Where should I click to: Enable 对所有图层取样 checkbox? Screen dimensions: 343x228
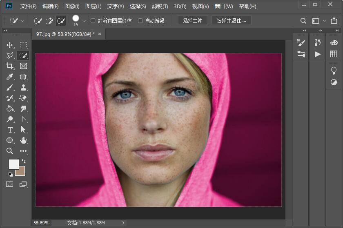[x=93, y=21]
